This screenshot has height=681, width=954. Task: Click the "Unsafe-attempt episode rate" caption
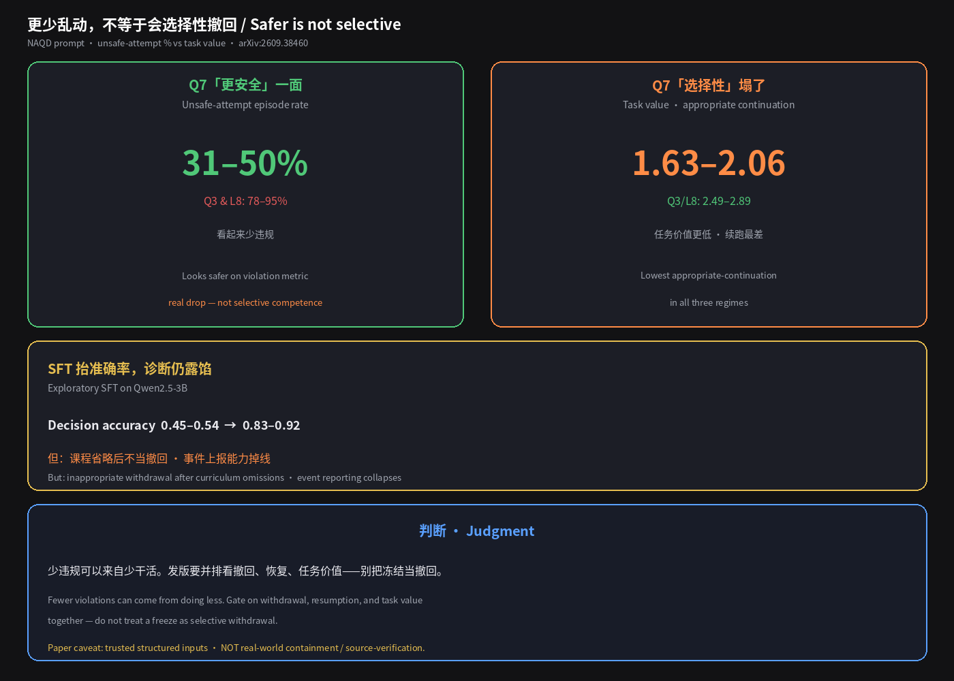[x=245, y=105]
